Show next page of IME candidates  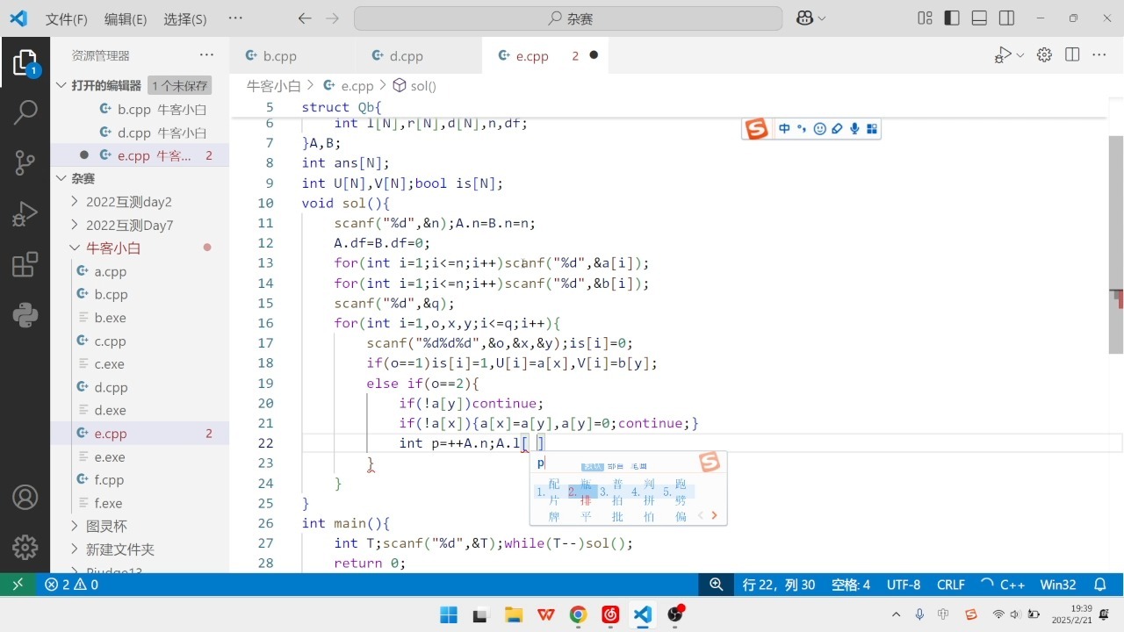click(x=714, y=515)
